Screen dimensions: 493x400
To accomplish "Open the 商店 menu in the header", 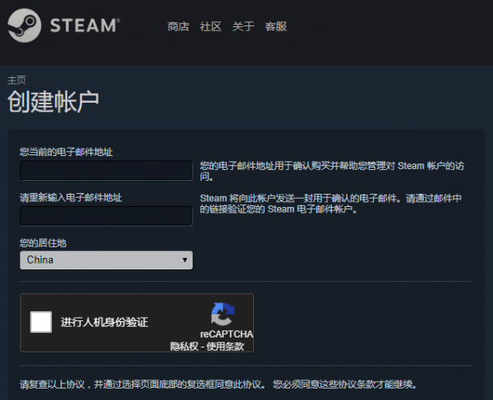I will click(x=178, y=26).
